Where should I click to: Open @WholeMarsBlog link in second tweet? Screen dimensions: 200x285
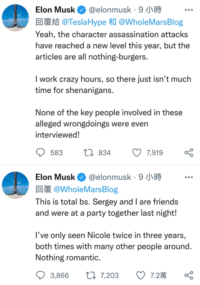(86, 189)
